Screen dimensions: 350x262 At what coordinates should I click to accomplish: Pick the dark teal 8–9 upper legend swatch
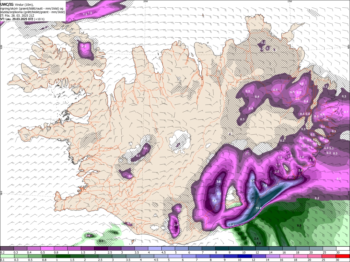[x=222, y=249]
